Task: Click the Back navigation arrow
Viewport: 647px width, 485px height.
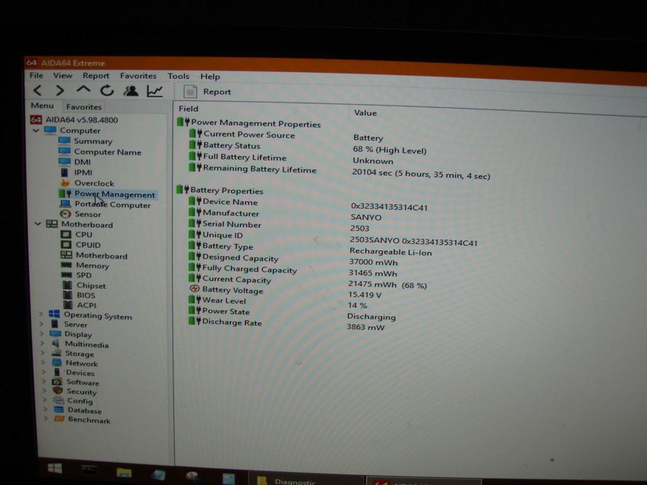Action: point(37,90)
